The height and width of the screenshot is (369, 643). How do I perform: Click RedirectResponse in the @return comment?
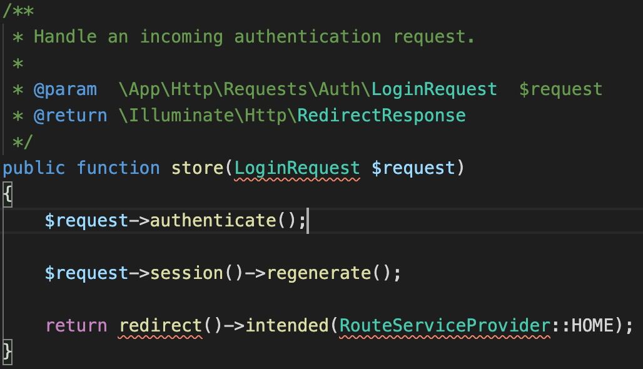(382, 116)
